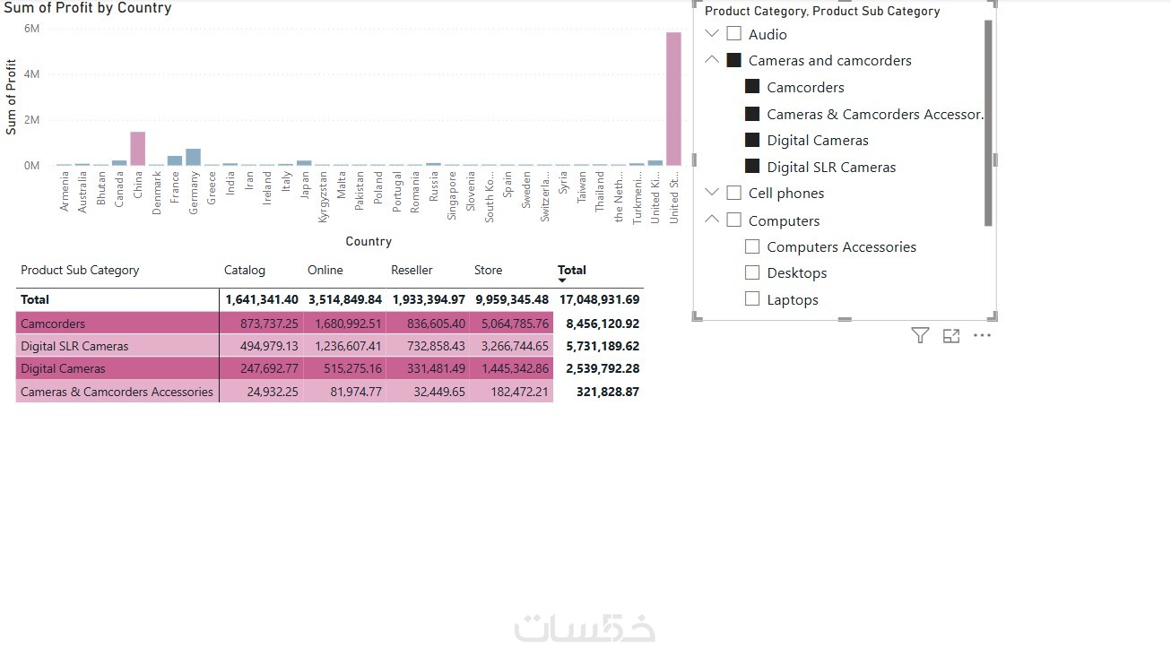Screen dimensions: 1171x656
Task: Click the slicer vertical scrollbar
Action: 988,123
